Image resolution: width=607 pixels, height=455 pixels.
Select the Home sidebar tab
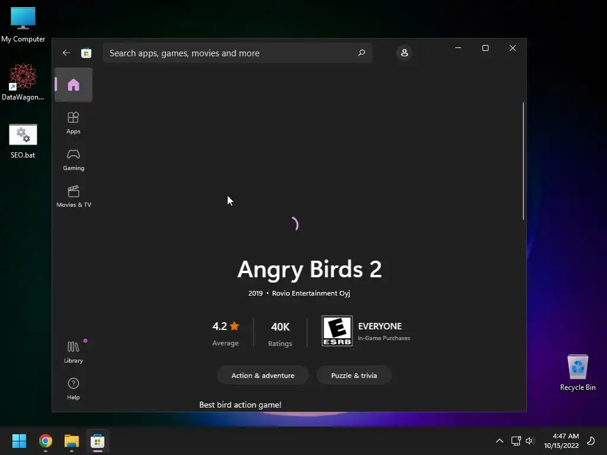tap(74, 85)
